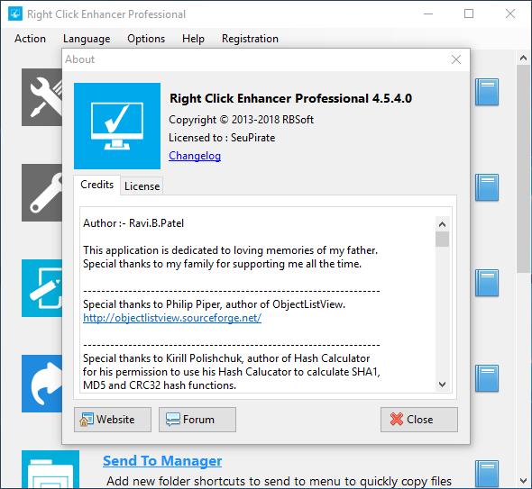Click the Website button
Image resolution: width=532 pixels, height=489 pixels.
[x=113, y=420]
